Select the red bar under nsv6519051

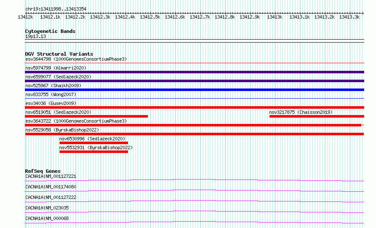(x=86, y=116)
